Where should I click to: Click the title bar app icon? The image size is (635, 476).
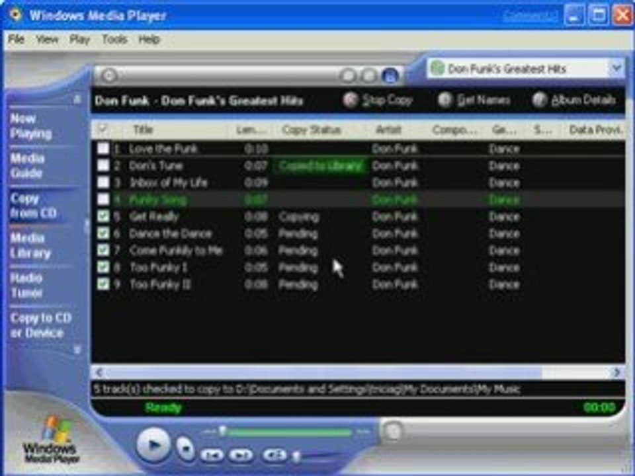tap(15, 15)
